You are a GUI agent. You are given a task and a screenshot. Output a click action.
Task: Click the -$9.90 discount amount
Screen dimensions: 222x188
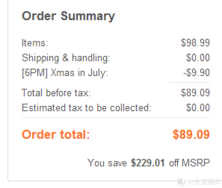pos(196,73)
